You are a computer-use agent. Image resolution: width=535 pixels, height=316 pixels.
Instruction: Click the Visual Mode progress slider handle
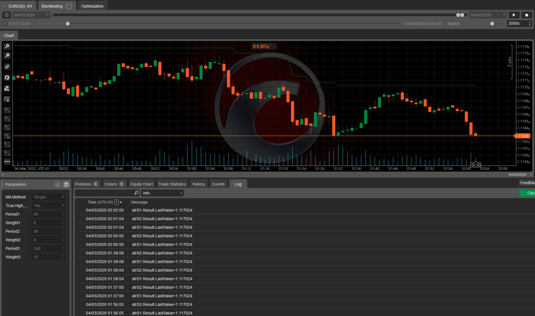[x=68, y=24]
